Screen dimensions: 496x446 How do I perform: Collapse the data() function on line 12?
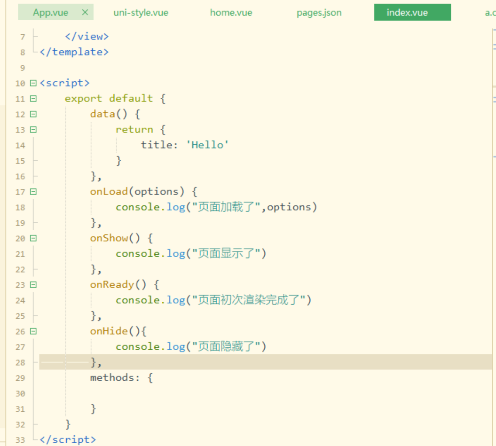[33, 114]
